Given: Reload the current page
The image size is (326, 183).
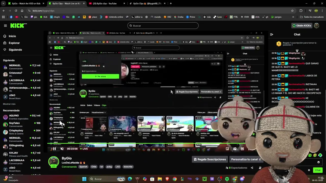Looking at the screenshot, I should [16, 11].
